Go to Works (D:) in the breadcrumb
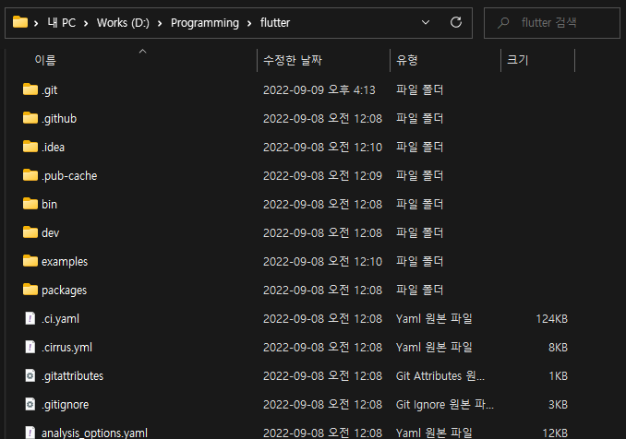Image resolution: width=626 pixels, height=439 pixels. 123,23
